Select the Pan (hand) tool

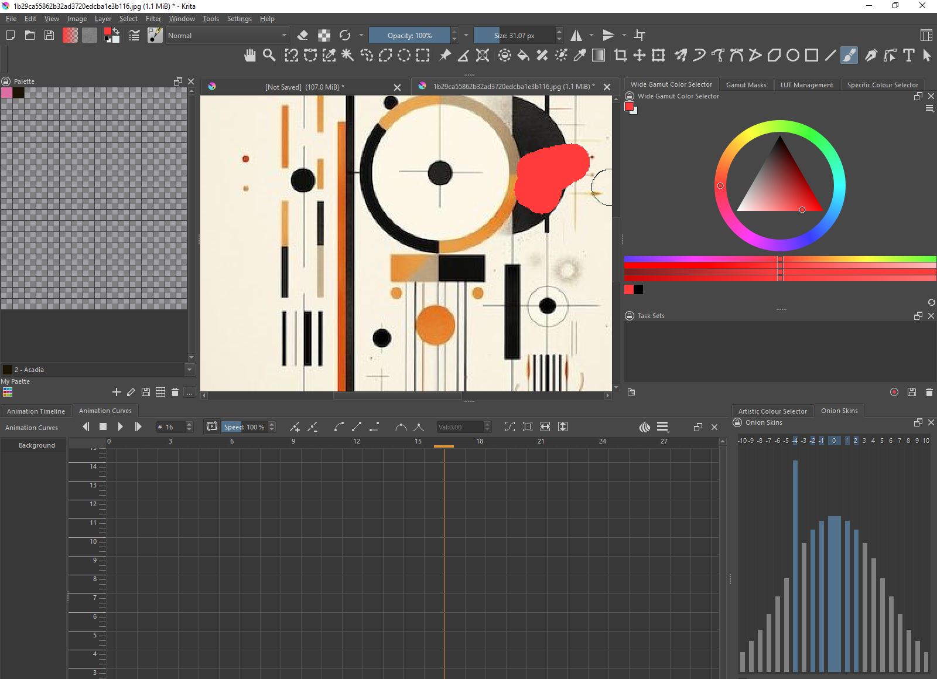click(250, 56)
